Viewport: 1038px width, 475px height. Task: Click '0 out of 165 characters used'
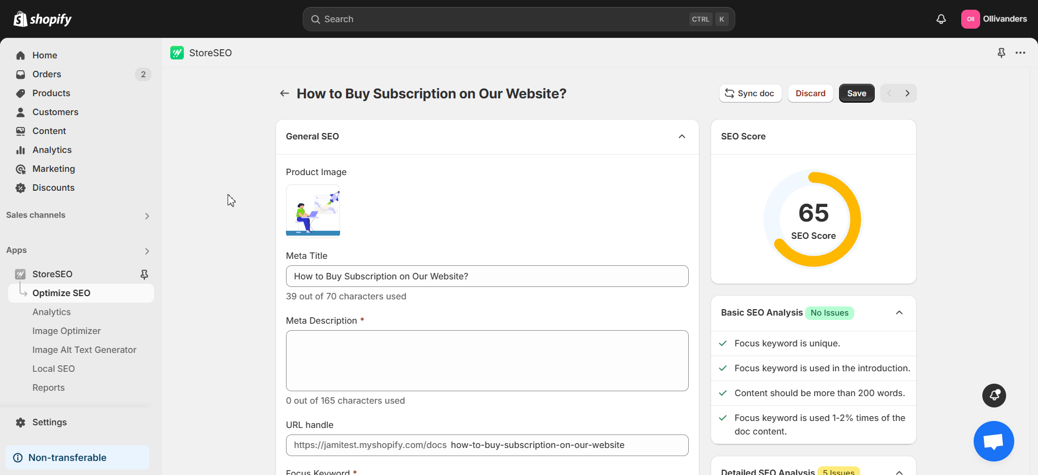[345, 400]
